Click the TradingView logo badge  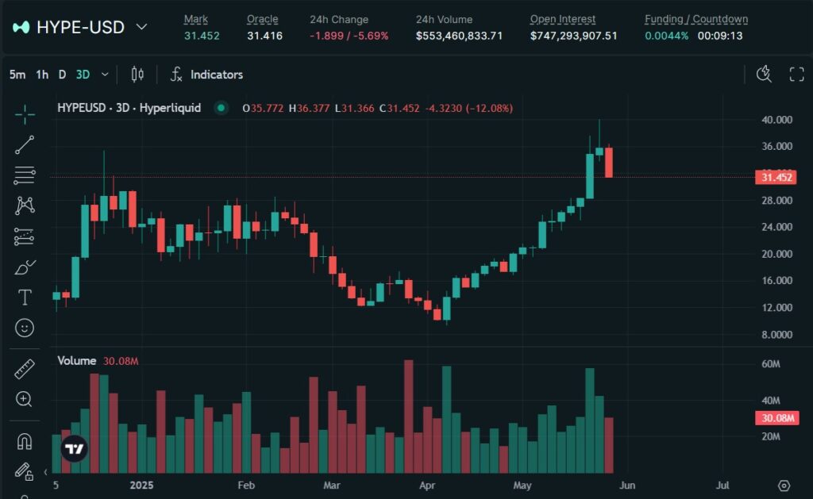[x=74, y=449]
